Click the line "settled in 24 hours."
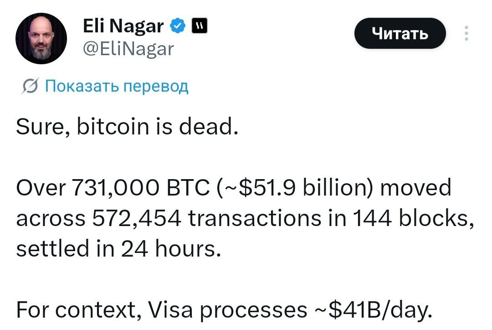 point(118,249)
